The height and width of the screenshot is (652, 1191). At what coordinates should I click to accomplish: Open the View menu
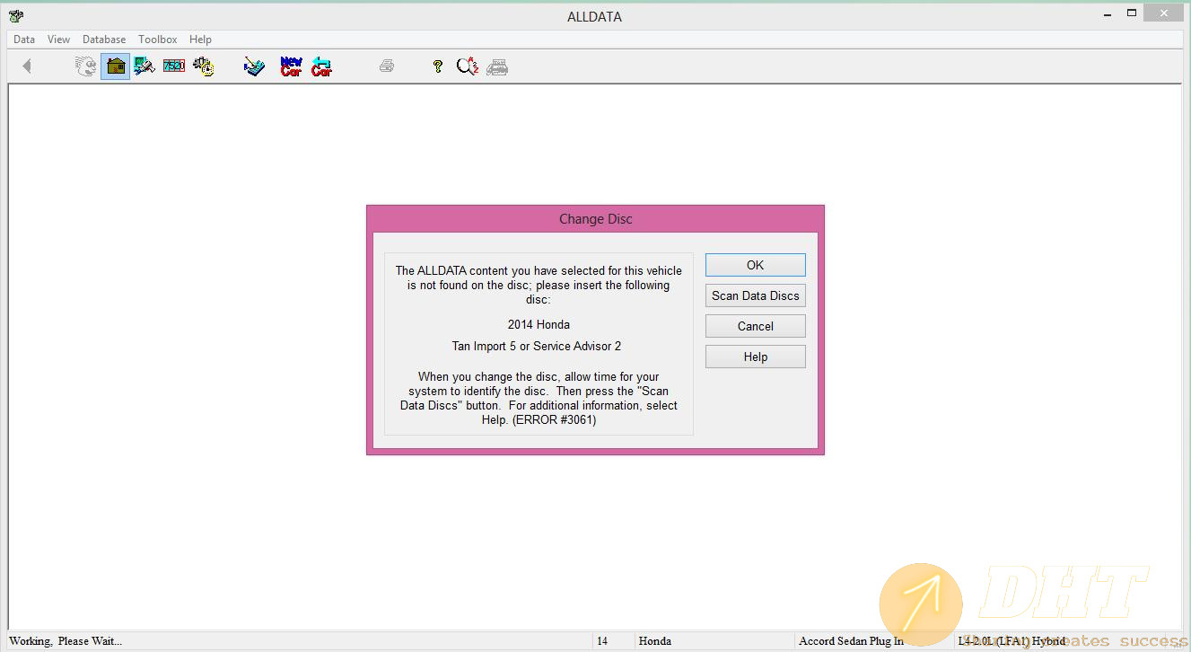tap(58, 40)
